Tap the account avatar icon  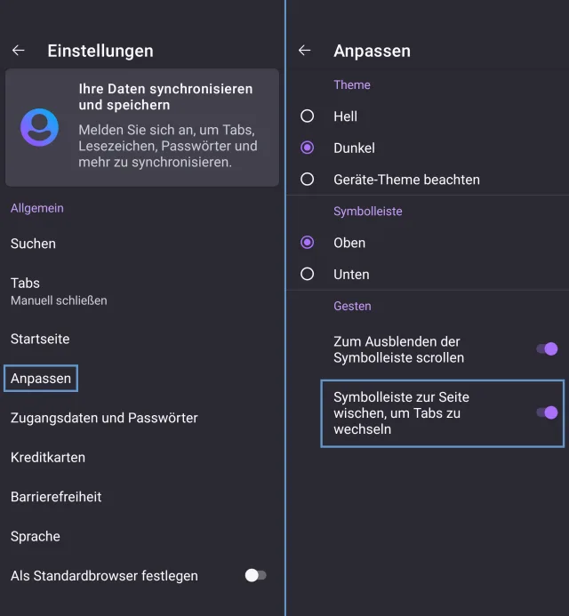click(40, 128)
